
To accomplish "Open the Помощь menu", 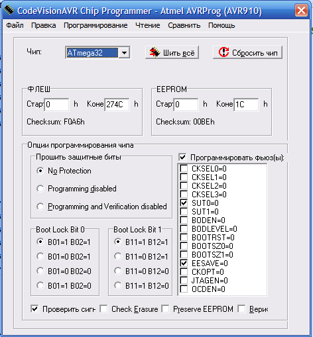I will 221,25.
